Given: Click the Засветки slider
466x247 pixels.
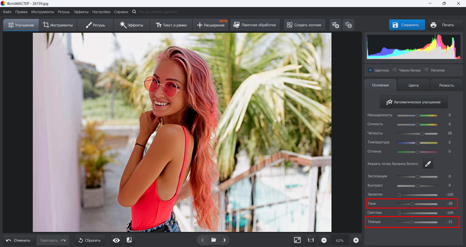Looking at the screenshot, I should [x=417, y=195].
